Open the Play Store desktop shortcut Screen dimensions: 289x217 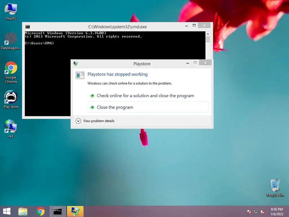pyautogui.click(x=11, y=99)
